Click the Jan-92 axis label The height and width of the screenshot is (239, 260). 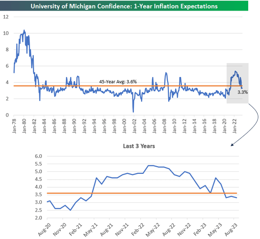coord(84,126)
